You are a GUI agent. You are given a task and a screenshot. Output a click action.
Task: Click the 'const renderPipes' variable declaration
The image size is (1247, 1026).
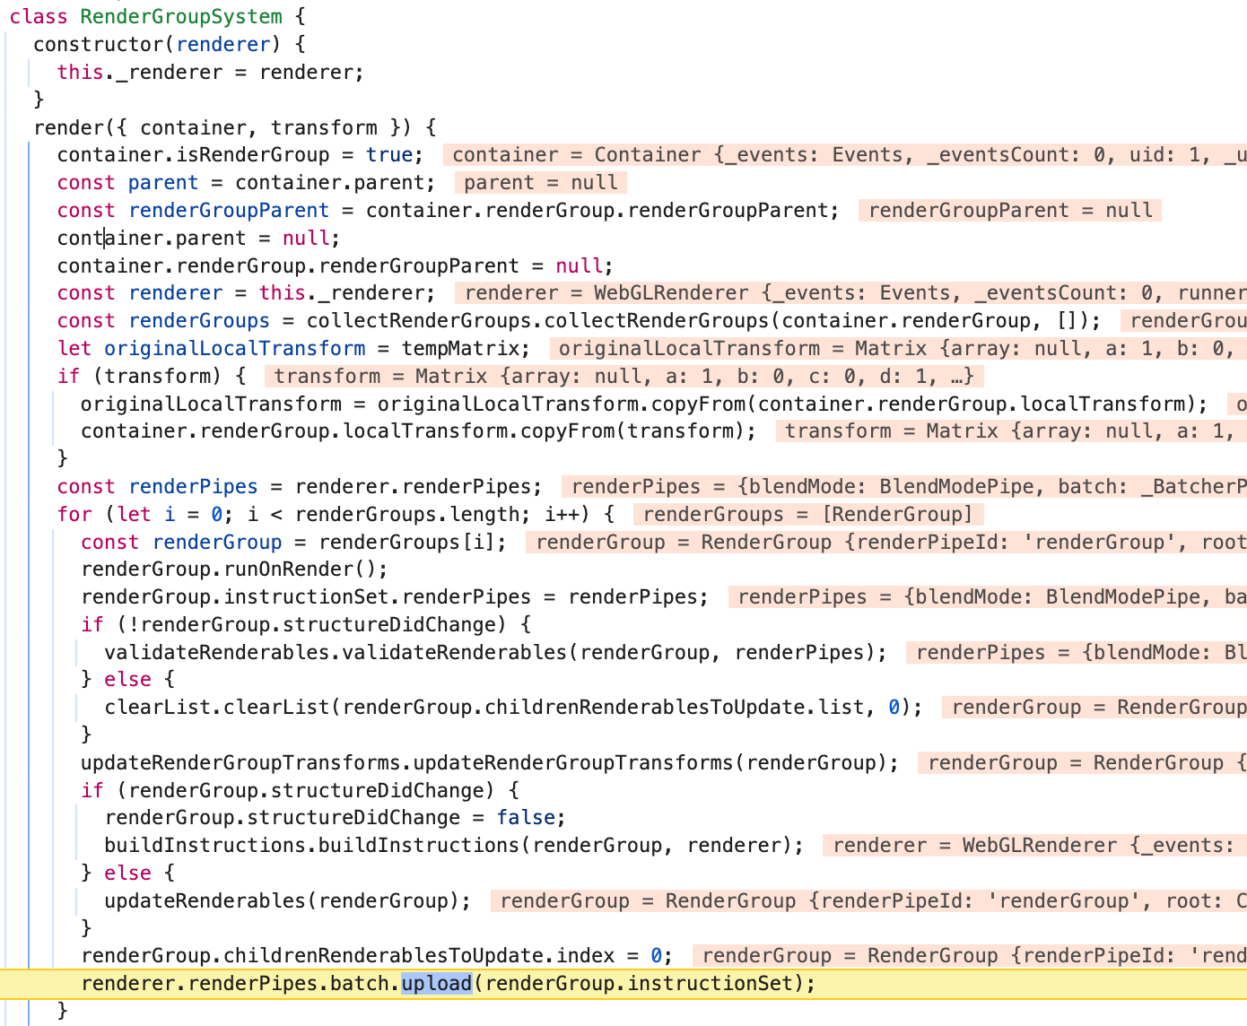pyautogui.click(x=157, y=486)
